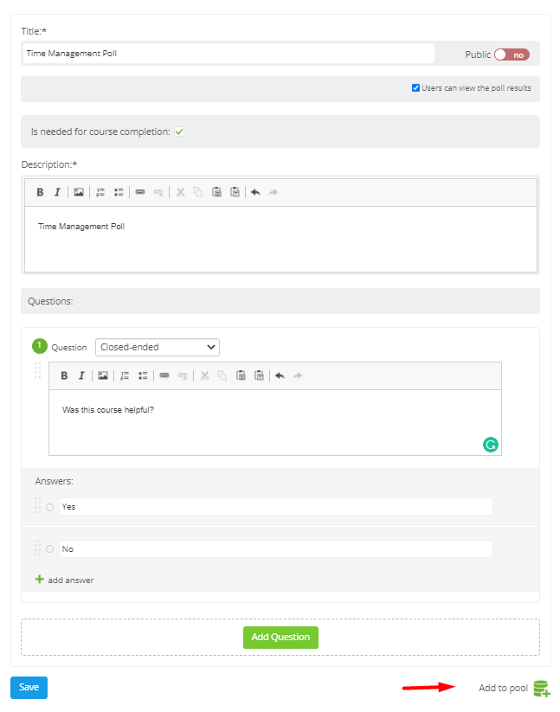Insert a numbered list in the Description editor
Viewport: 560px width, 712px height.
coord(100,191)
